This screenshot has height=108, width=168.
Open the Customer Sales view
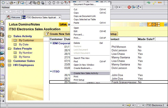pyautogui.click(x=24, y=61)
